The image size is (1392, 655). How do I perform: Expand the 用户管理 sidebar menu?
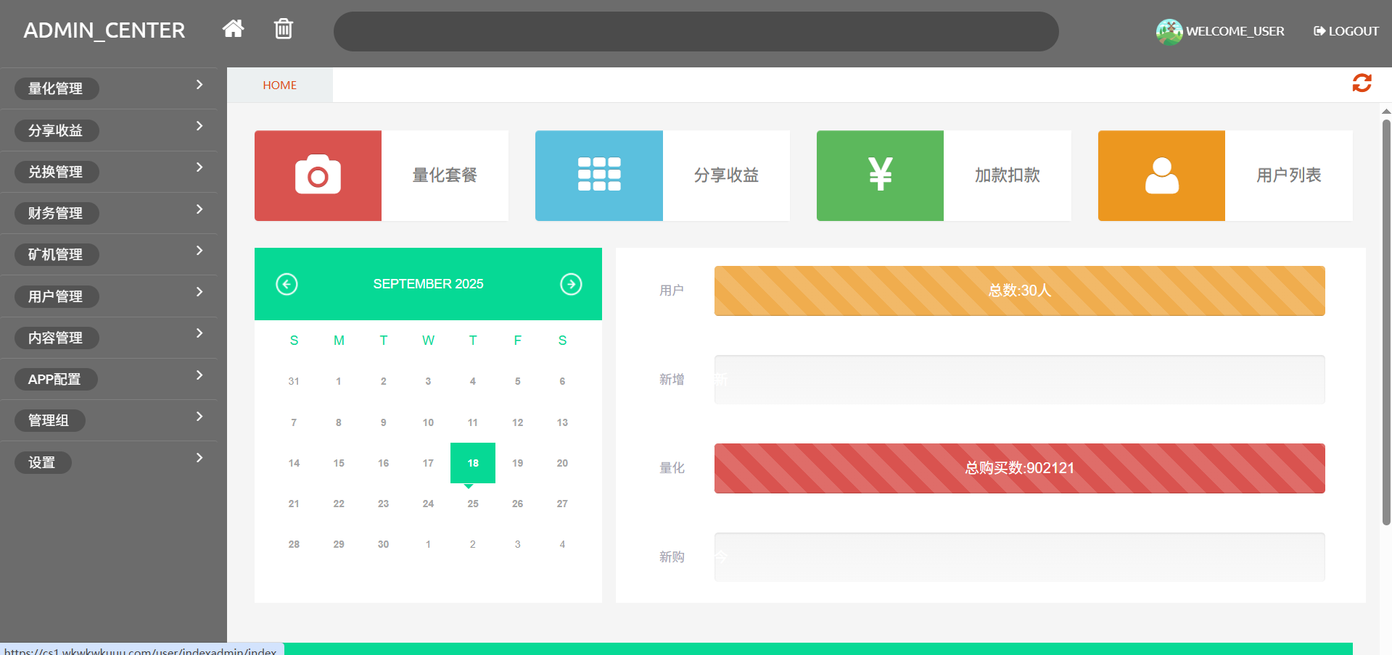coord(109,296)
